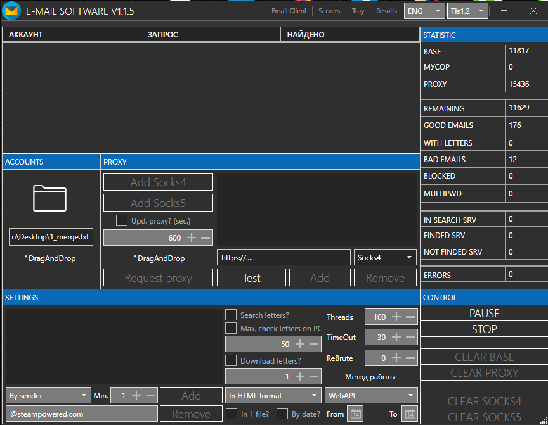Click the STOP button
548x425 pixels.
pyautogui.click(x=484, y=329)
